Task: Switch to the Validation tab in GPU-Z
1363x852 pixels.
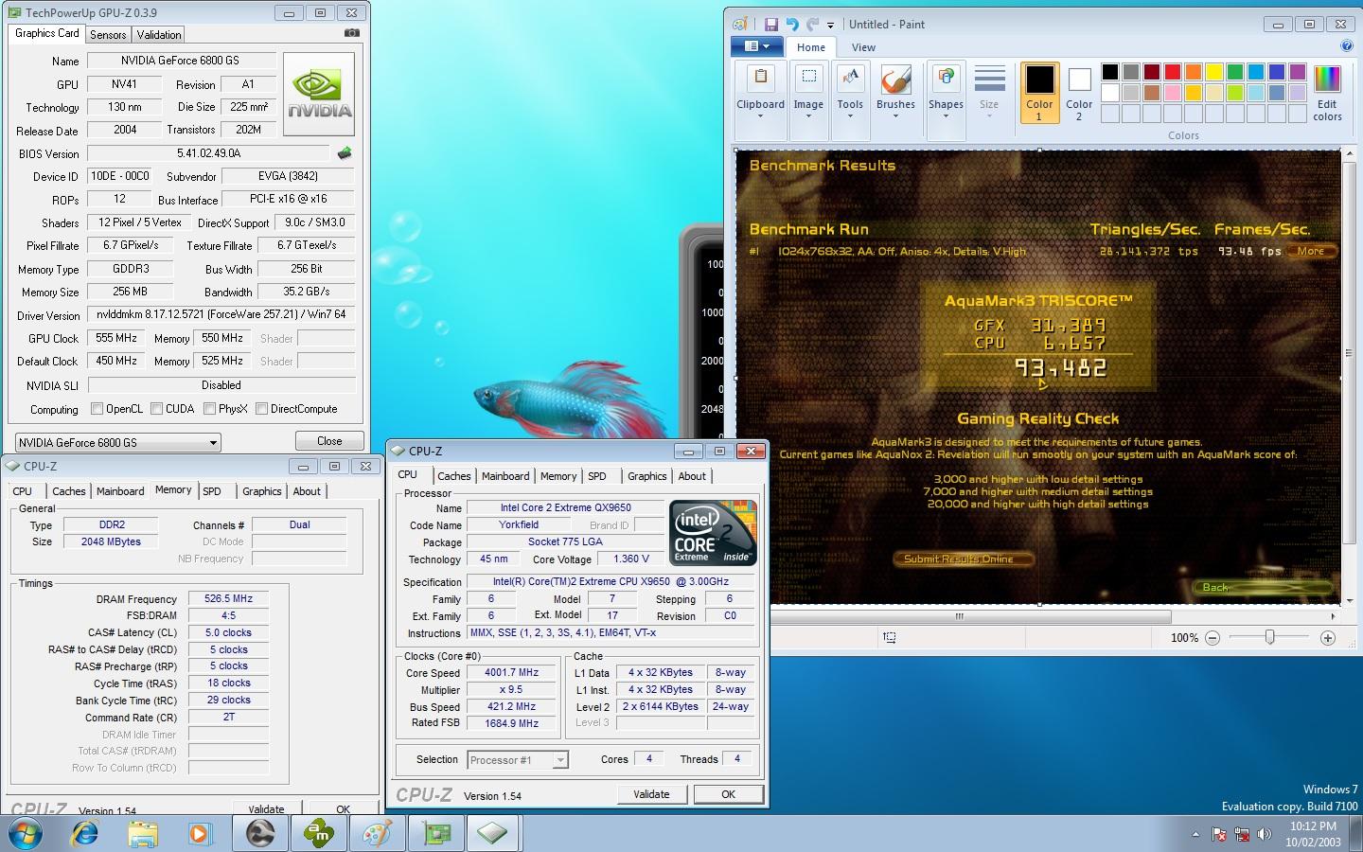Action: click(159, 35)
